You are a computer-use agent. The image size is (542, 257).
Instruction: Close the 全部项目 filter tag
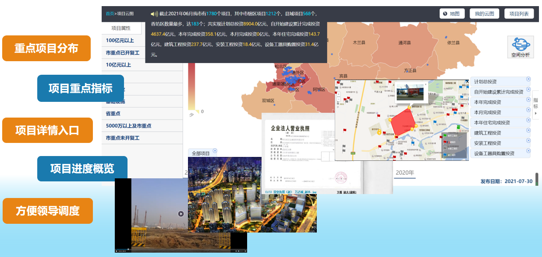click(214, 151)
